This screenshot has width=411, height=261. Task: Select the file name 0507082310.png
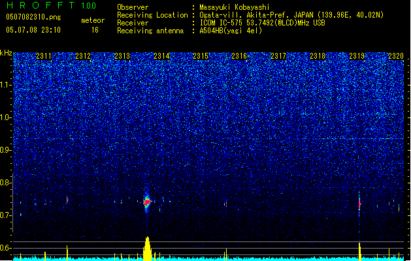(33, 17)
